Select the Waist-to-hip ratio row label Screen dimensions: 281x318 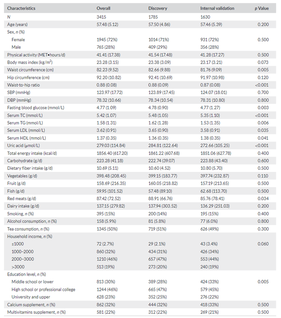point(25,85)
